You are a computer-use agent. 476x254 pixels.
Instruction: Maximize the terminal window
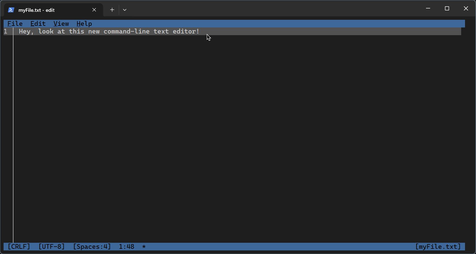coord(447,9)
